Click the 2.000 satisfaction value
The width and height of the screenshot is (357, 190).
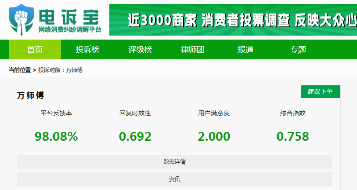(x=214, y=137)
